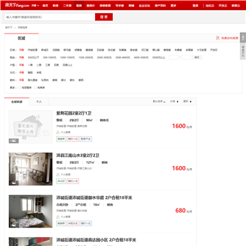Select 不限 in the 区域 filter row
Image resolution: width=246 pixels, height=246 pixels.
[x=21, y=50]
